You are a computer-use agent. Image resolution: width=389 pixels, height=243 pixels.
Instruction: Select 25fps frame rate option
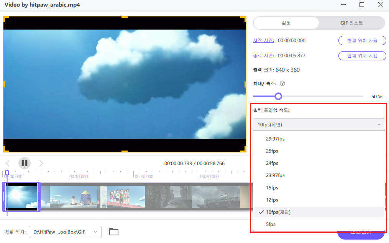319,151
